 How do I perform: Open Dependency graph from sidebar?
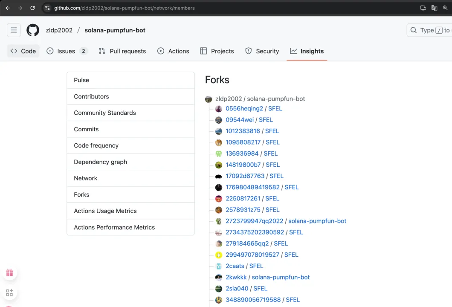(100, 162)
